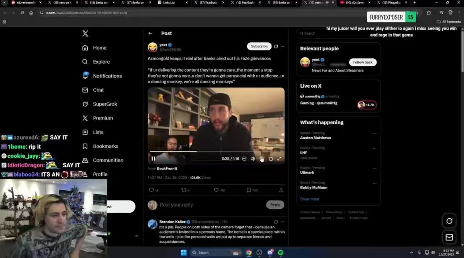Click the Home house icon
Viewport: 464px width, 258px height.
coord(85,48)
